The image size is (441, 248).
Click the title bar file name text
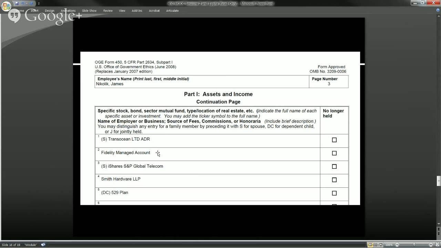click(203, 3)
